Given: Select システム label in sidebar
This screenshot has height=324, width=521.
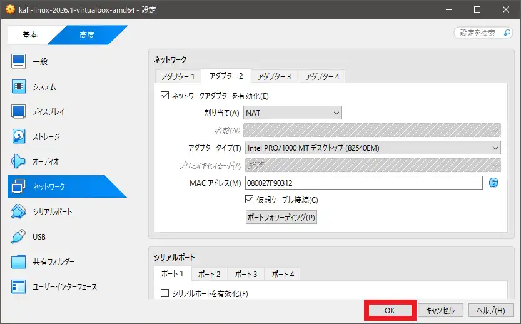Looking at the screenshot, I should coord(44,87).
